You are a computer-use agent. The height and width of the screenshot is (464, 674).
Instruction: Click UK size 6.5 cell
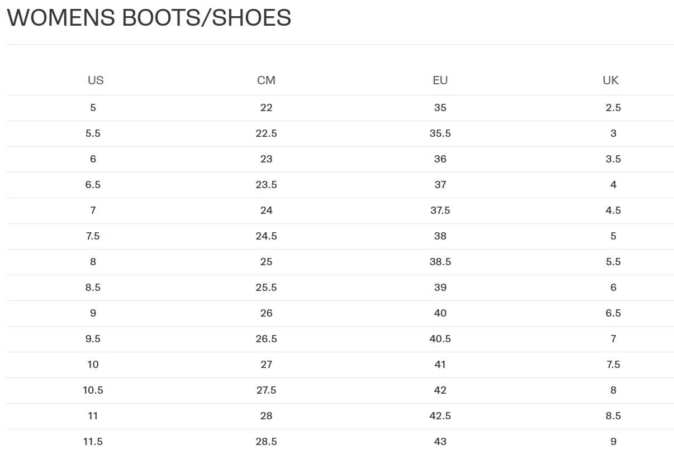click(613, 313)
